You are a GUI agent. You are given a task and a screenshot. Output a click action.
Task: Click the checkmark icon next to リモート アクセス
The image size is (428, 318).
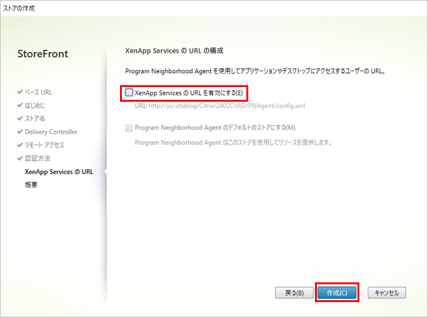[20, 145]
